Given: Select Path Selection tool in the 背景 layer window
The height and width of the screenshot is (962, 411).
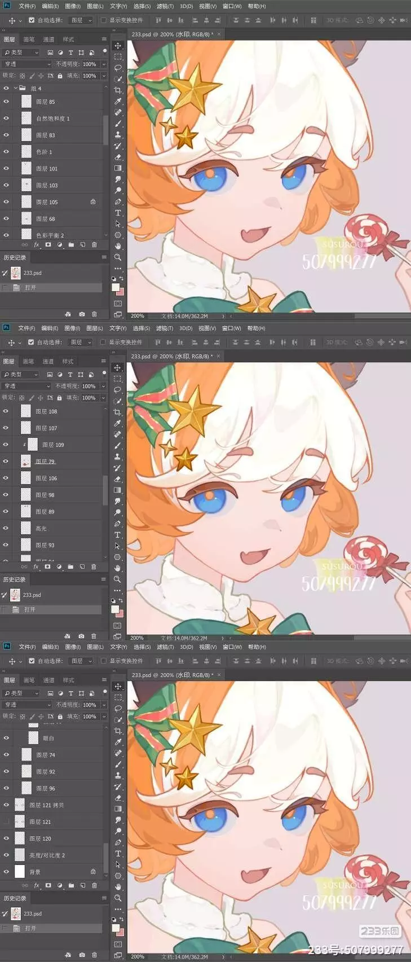Looking at the screenshot, I should coord(118,864).
